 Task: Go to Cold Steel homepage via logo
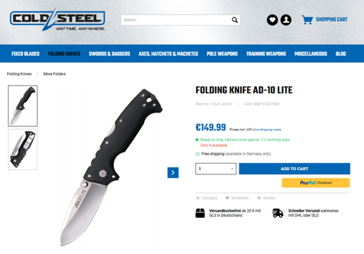pyautogui.click(x=57, y=19)
